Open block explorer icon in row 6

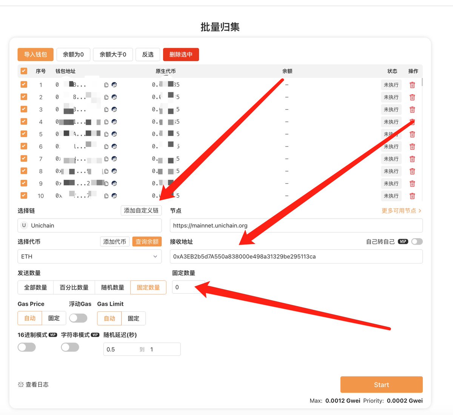point(114,147)
